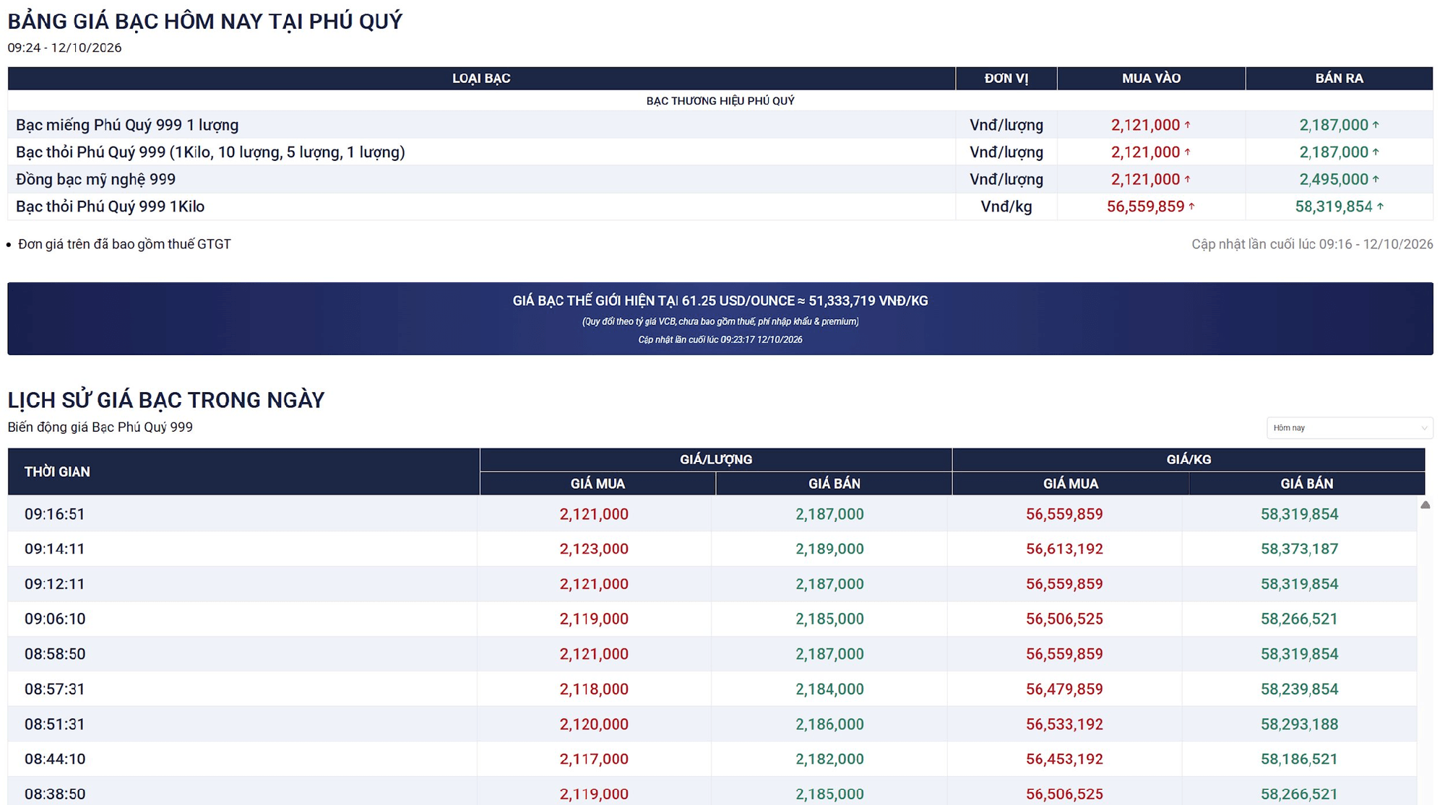The width and height of the screenshot is (1445, 805).
Task: Click "Cập nhật lần cuối lúc 09:16" note
Action: pyautogui.click(x=1312, y=244)
